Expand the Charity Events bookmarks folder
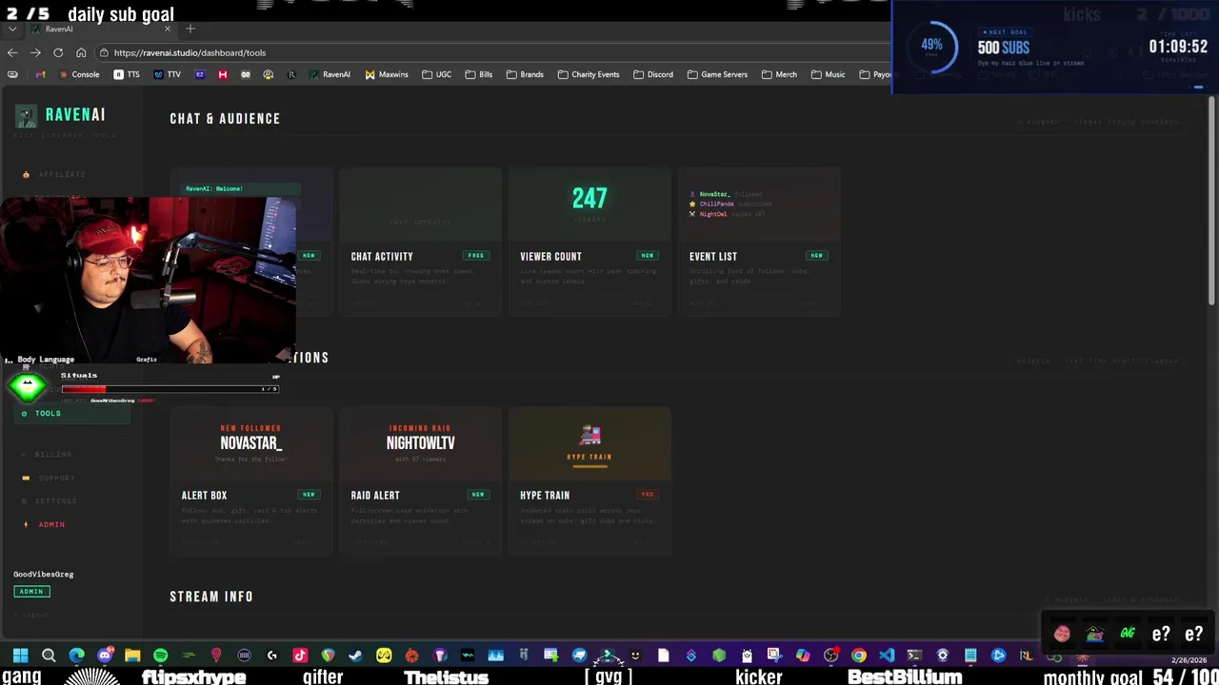1219x685 pixels. [x=589, y=74]
